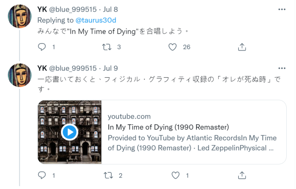Like the Jul 9 tweet
This screenshot has height=189, width=296.
click(x=175, y=175)
